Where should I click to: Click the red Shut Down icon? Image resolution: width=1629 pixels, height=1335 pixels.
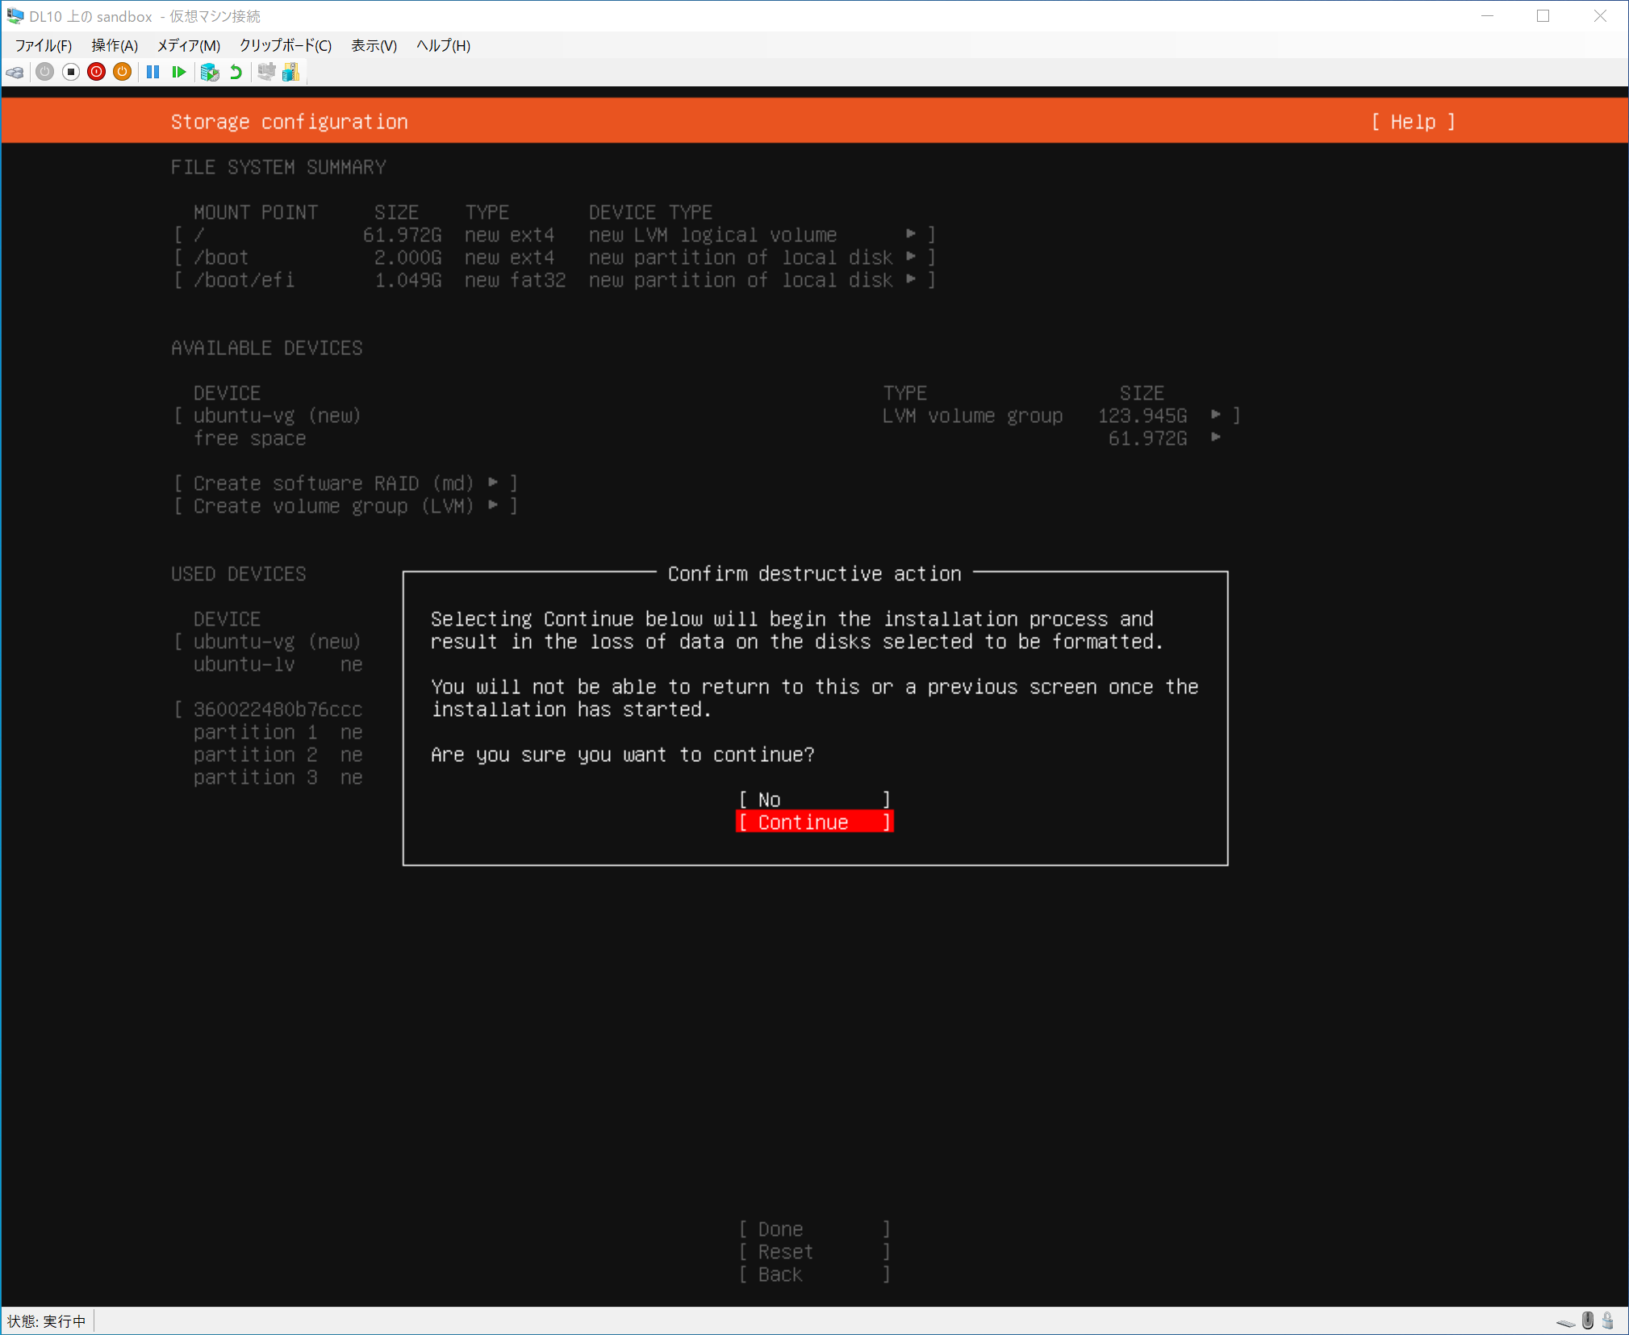pos(97,73)
